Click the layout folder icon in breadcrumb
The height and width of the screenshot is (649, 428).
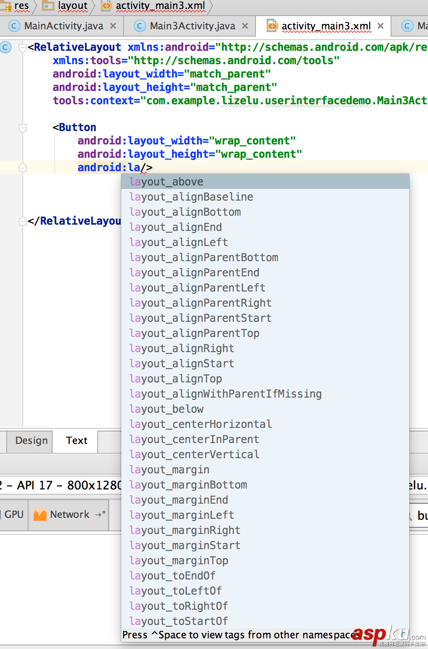(48, 6)
